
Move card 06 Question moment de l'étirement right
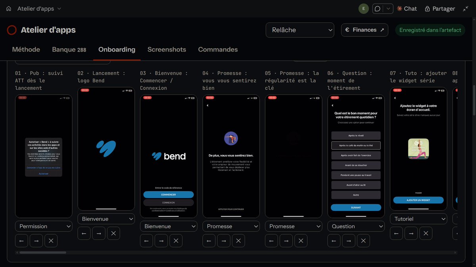click(349, 240)
